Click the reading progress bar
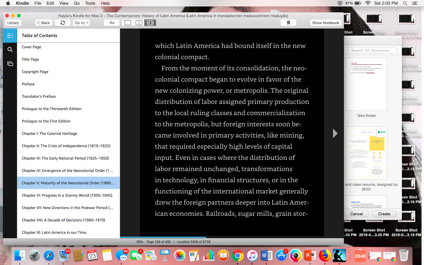 (232, 237)
